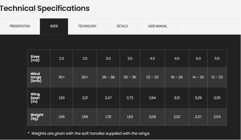Click the 1,56 weight cell
241x140 pixels.
[61, 117]
